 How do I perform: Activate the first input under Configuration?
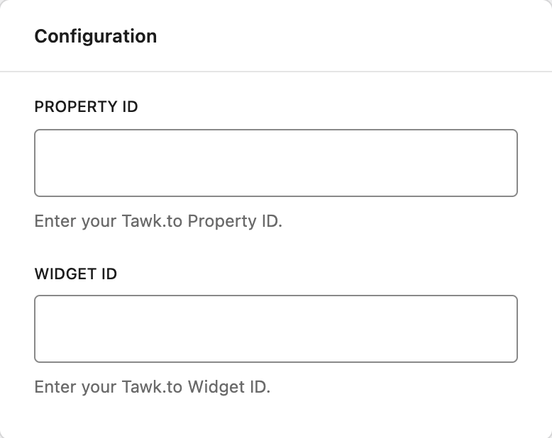pyautogui.click(x=275, y=163)
